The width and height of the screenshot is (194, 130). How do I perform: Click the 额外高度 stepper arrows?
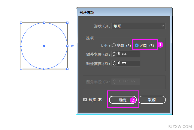click(114, 63)
